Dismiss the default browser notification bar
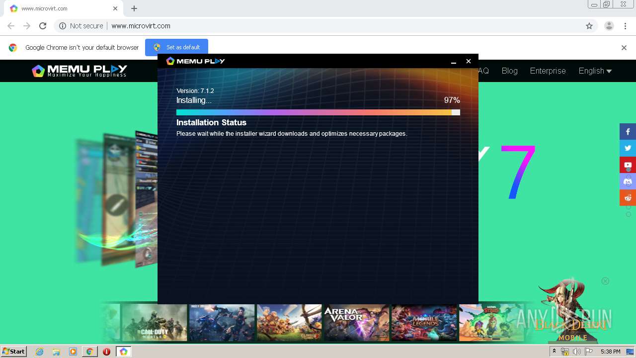The image size is (636, 358). (624, 48)
